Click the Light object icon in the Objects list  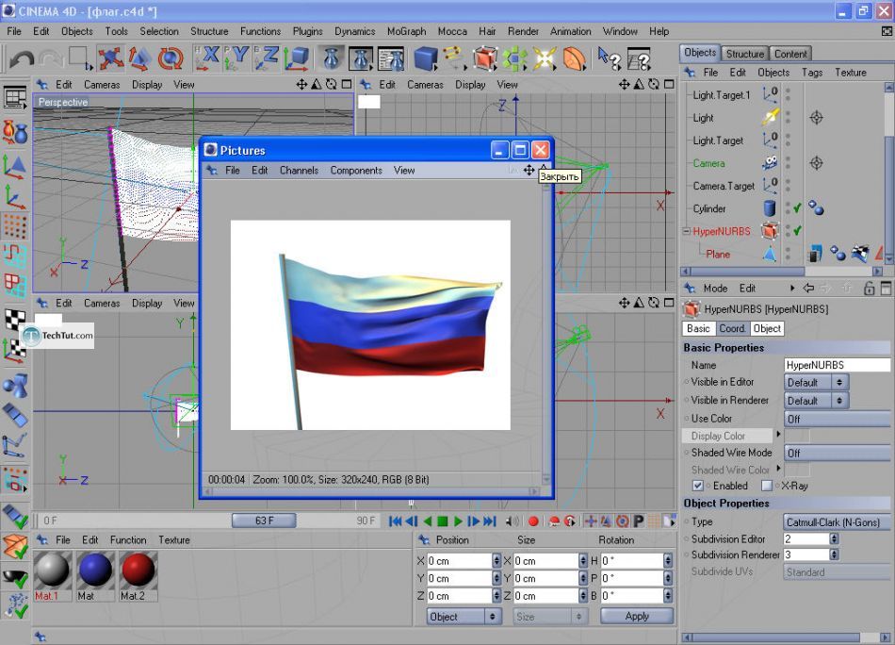[x=770, y=118]
